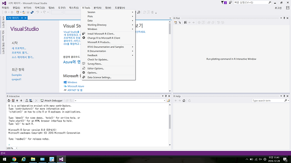Expand the Windows submenu in R Tools
Screen dimensions: 291x163
[108, 29]
